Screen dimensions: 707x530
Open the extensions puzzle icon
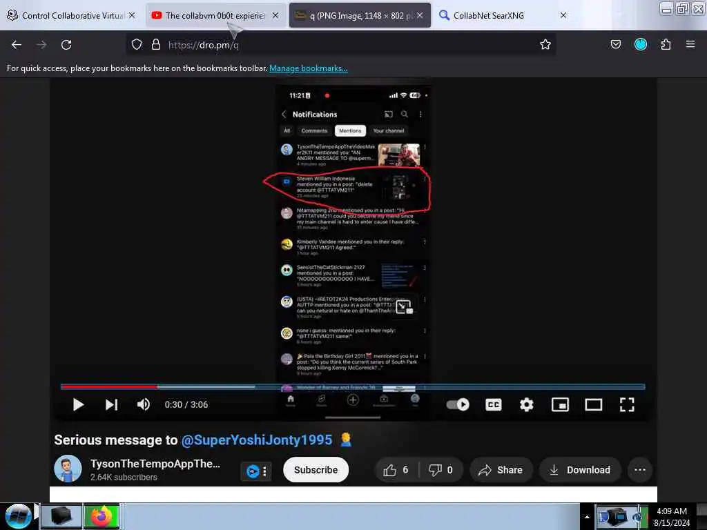[666, 44]
